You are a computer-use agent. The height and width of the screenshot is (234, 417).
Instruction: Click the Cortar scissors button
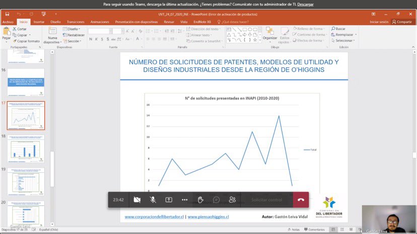[20, 29]
